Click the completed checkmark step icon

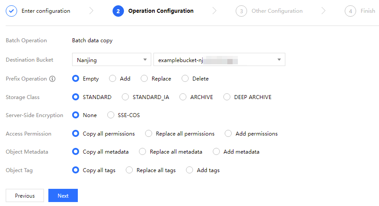[11, 11]
